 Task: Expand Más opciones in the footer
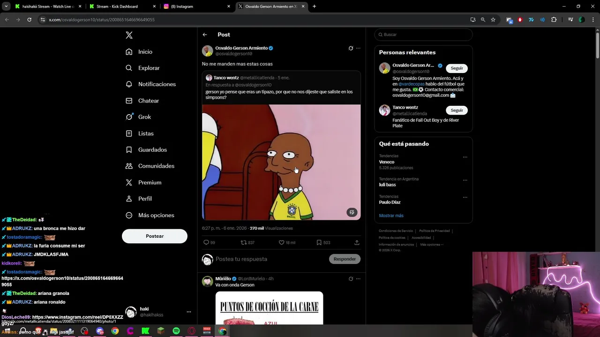(x=431, y=244)
